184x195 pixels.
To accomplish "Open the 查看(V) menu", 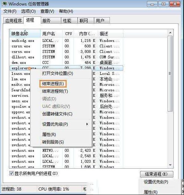I will click(x=47, y=11).
